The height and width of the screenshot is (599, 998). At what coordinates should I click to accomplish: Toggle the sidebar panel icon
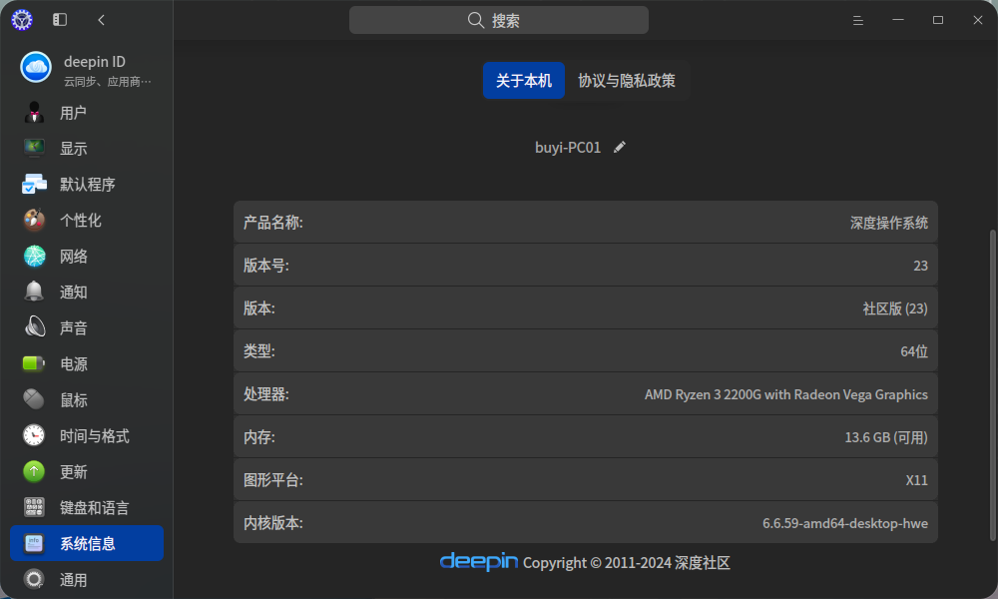[60, 20]
